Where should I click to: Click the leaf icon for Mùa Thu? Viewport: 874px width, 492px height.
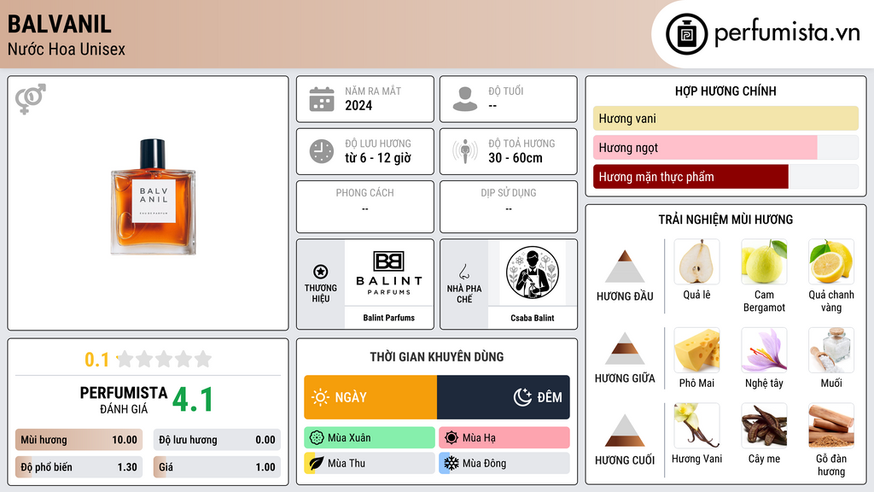click(317, 463)
